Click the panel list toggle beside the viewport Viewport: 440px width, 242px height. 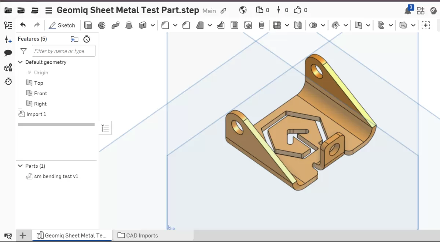(105, 128)
